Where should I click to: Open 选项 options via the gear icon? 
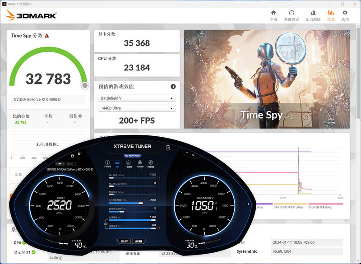tap(345, 14)
